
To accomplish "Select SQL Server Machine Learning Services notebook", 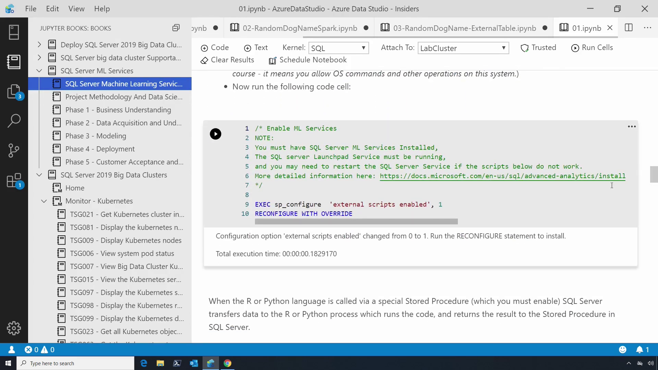I will point(110,84).
